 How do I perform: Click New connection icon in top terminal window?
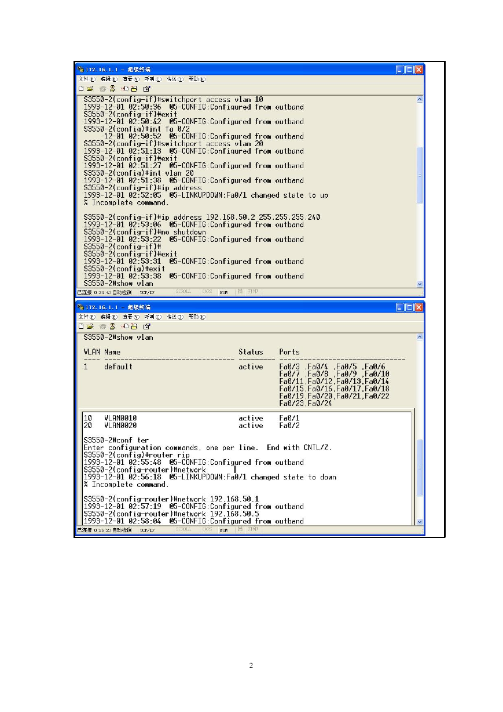coord(82,89)
